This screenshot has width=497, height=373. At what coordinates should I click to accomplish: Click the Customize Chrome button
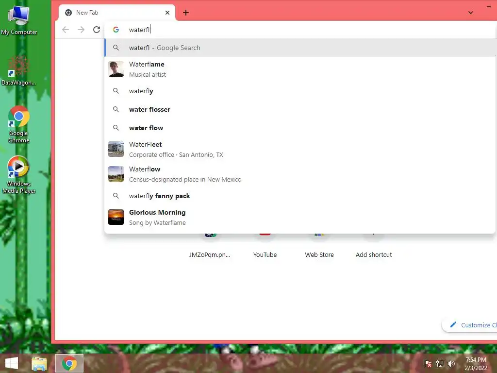tap(470, 325)
